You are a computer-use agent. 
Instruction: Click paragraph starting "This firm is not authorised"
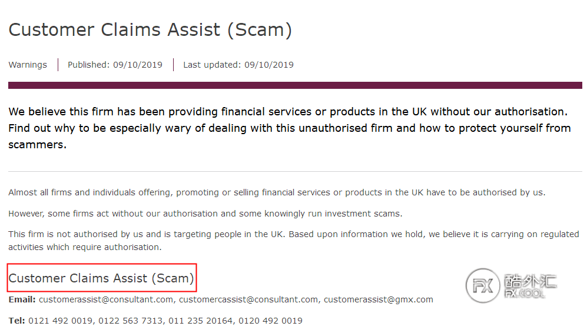coord(293,241)
